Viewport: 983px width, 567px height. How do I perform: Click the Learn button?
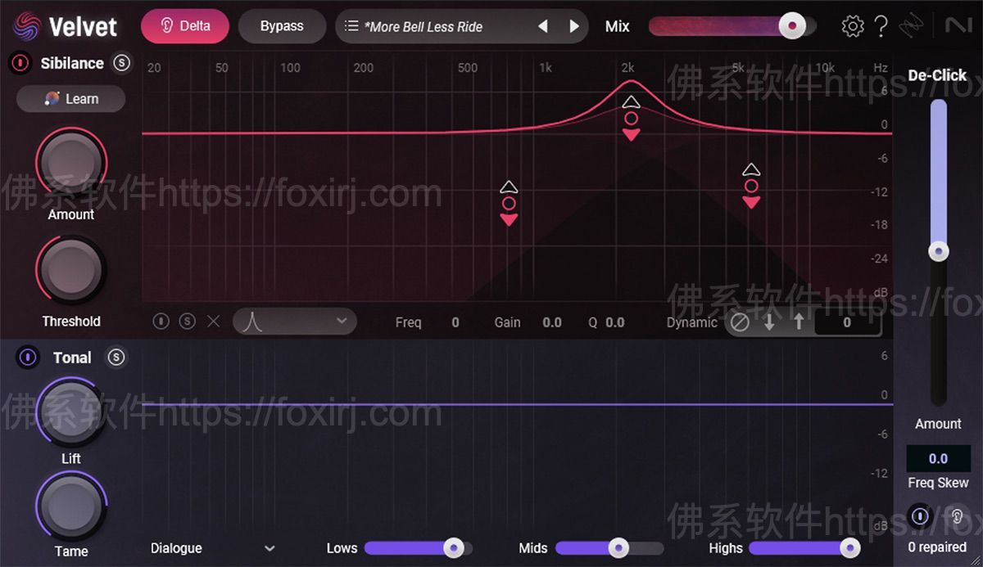[70, 98]
